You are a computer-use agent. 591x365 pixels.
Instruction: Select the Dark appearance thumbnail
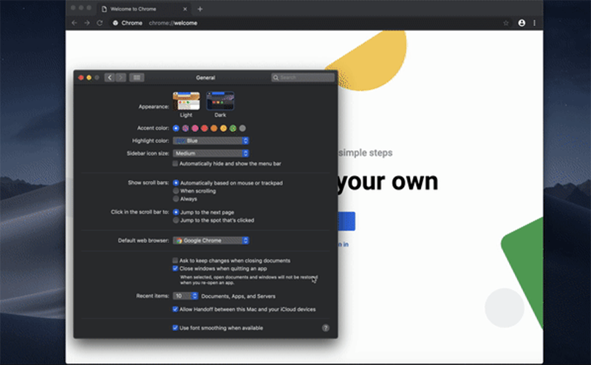220,101
